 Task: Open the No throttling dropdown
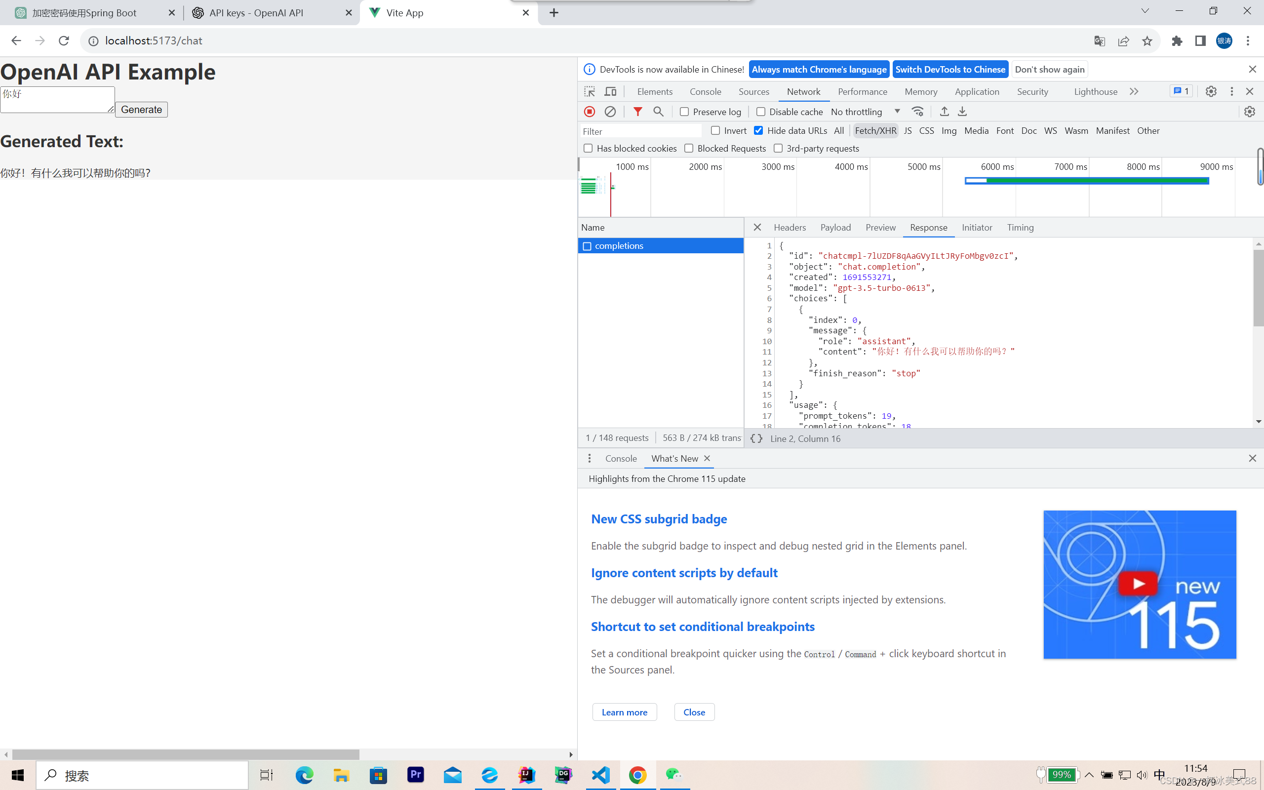[x=865, y=112]
